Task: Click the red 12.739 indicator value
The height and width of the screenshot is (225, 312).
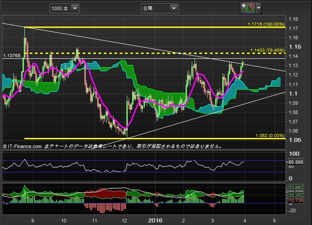Action: click(x=296, y=200)
